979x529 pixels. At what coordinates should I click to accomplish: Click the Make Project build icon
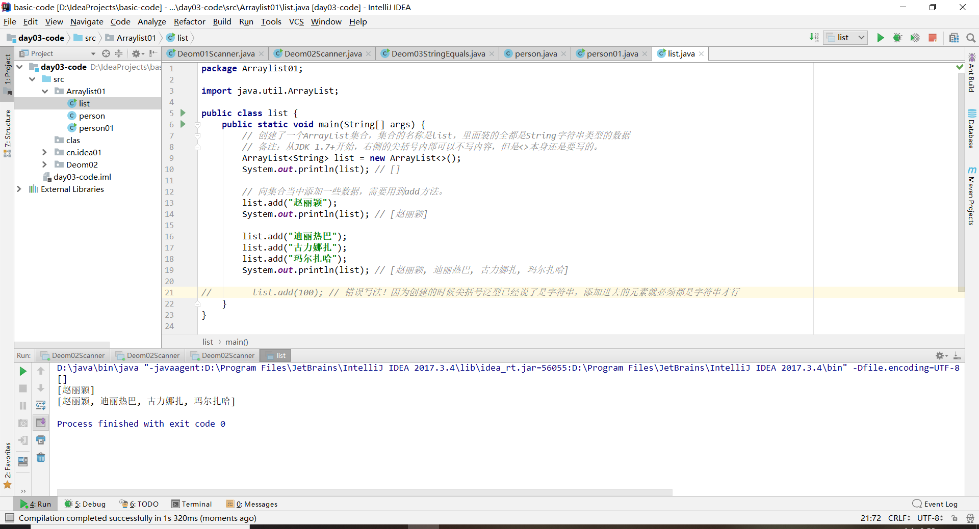pos(814,38)
